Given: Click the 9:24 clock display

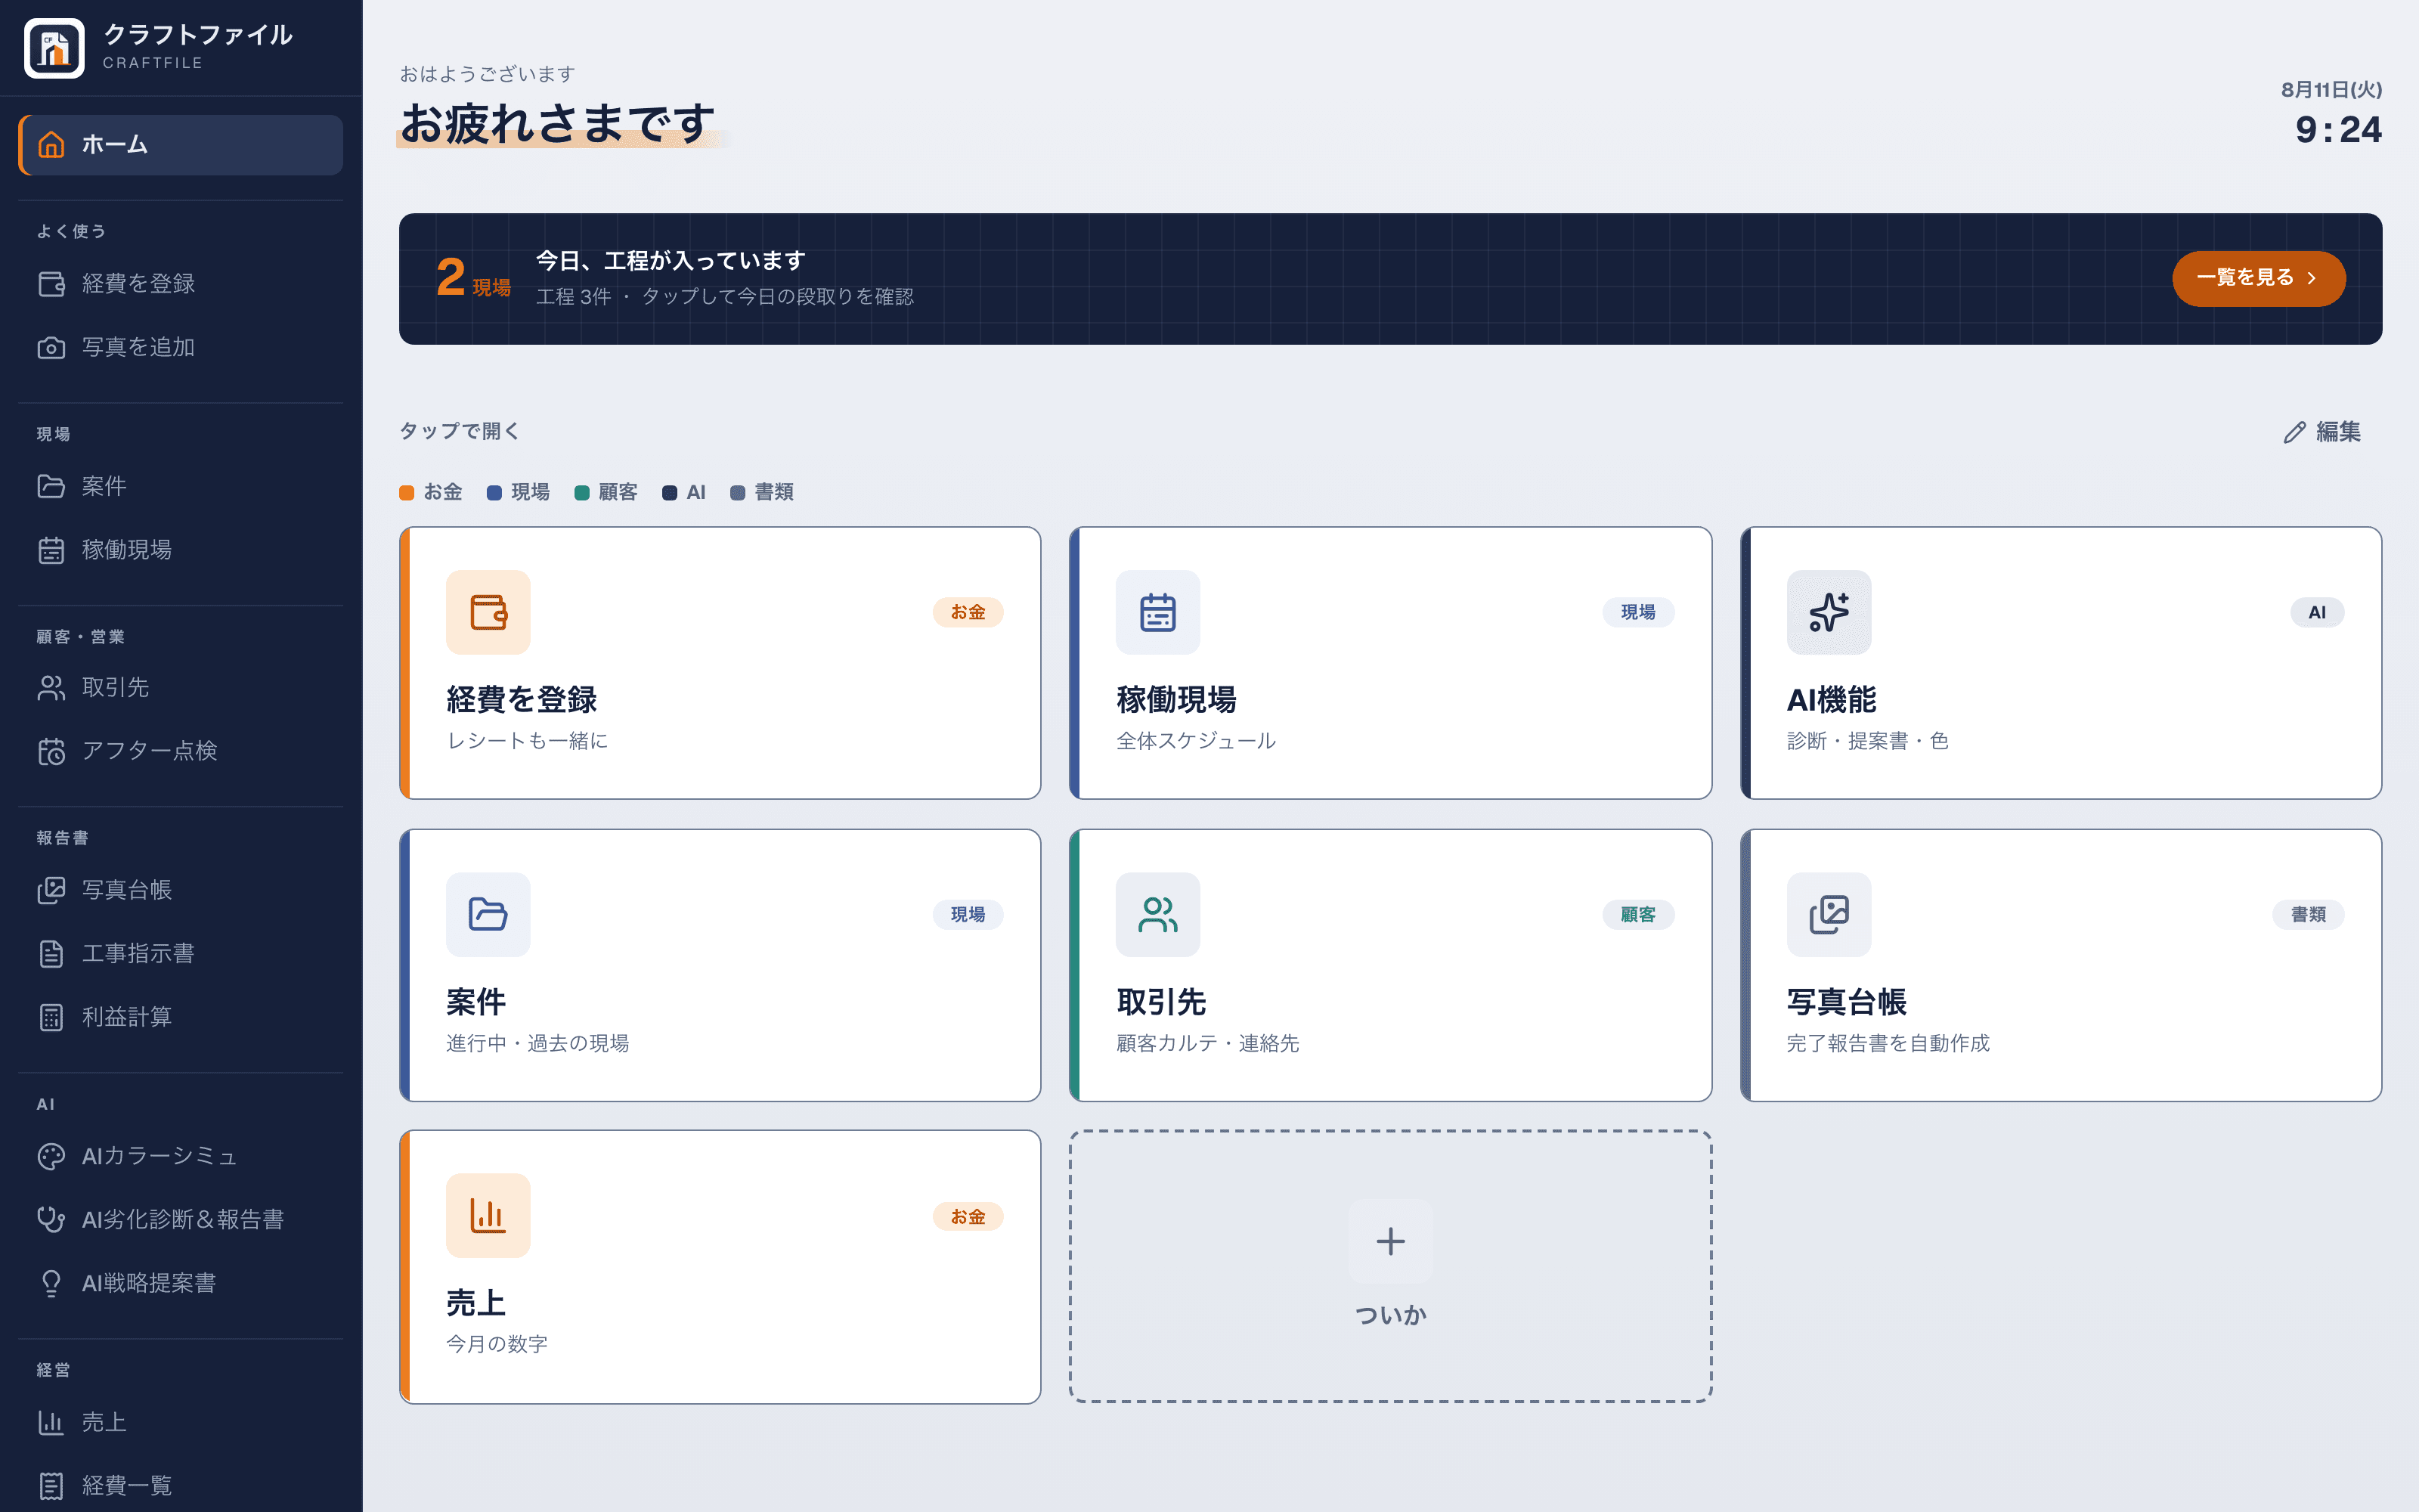Looking at the screenshot, I should [x=2338, y=130].
